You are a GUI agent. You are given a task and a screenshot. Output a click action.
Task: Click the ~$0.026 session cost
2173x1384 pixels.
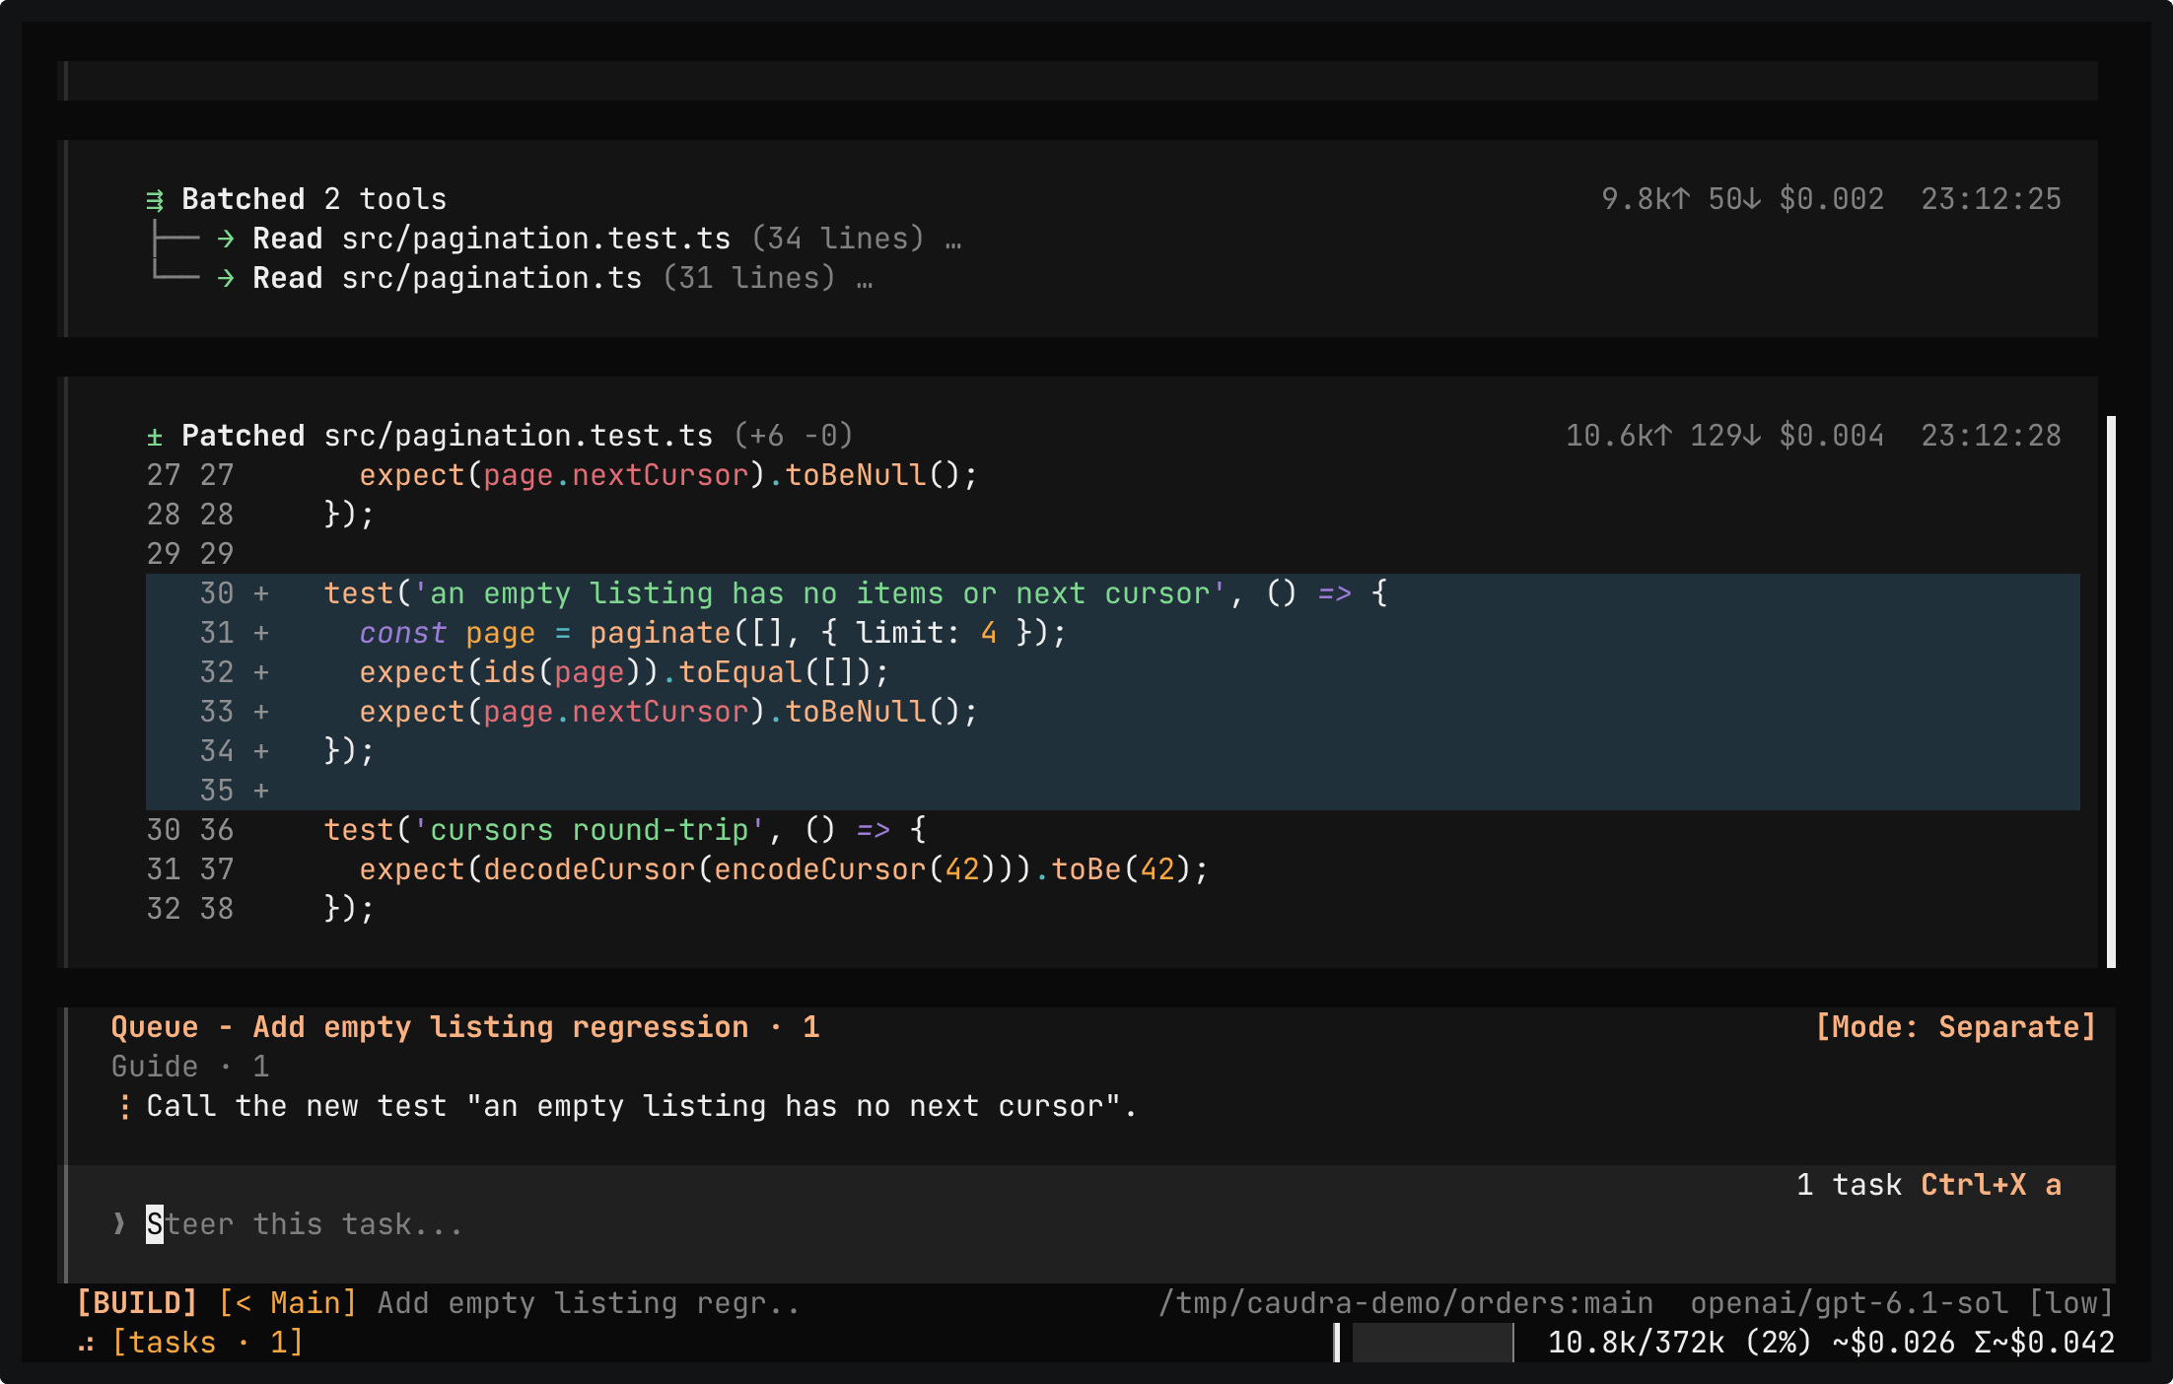(1893, 1343)
